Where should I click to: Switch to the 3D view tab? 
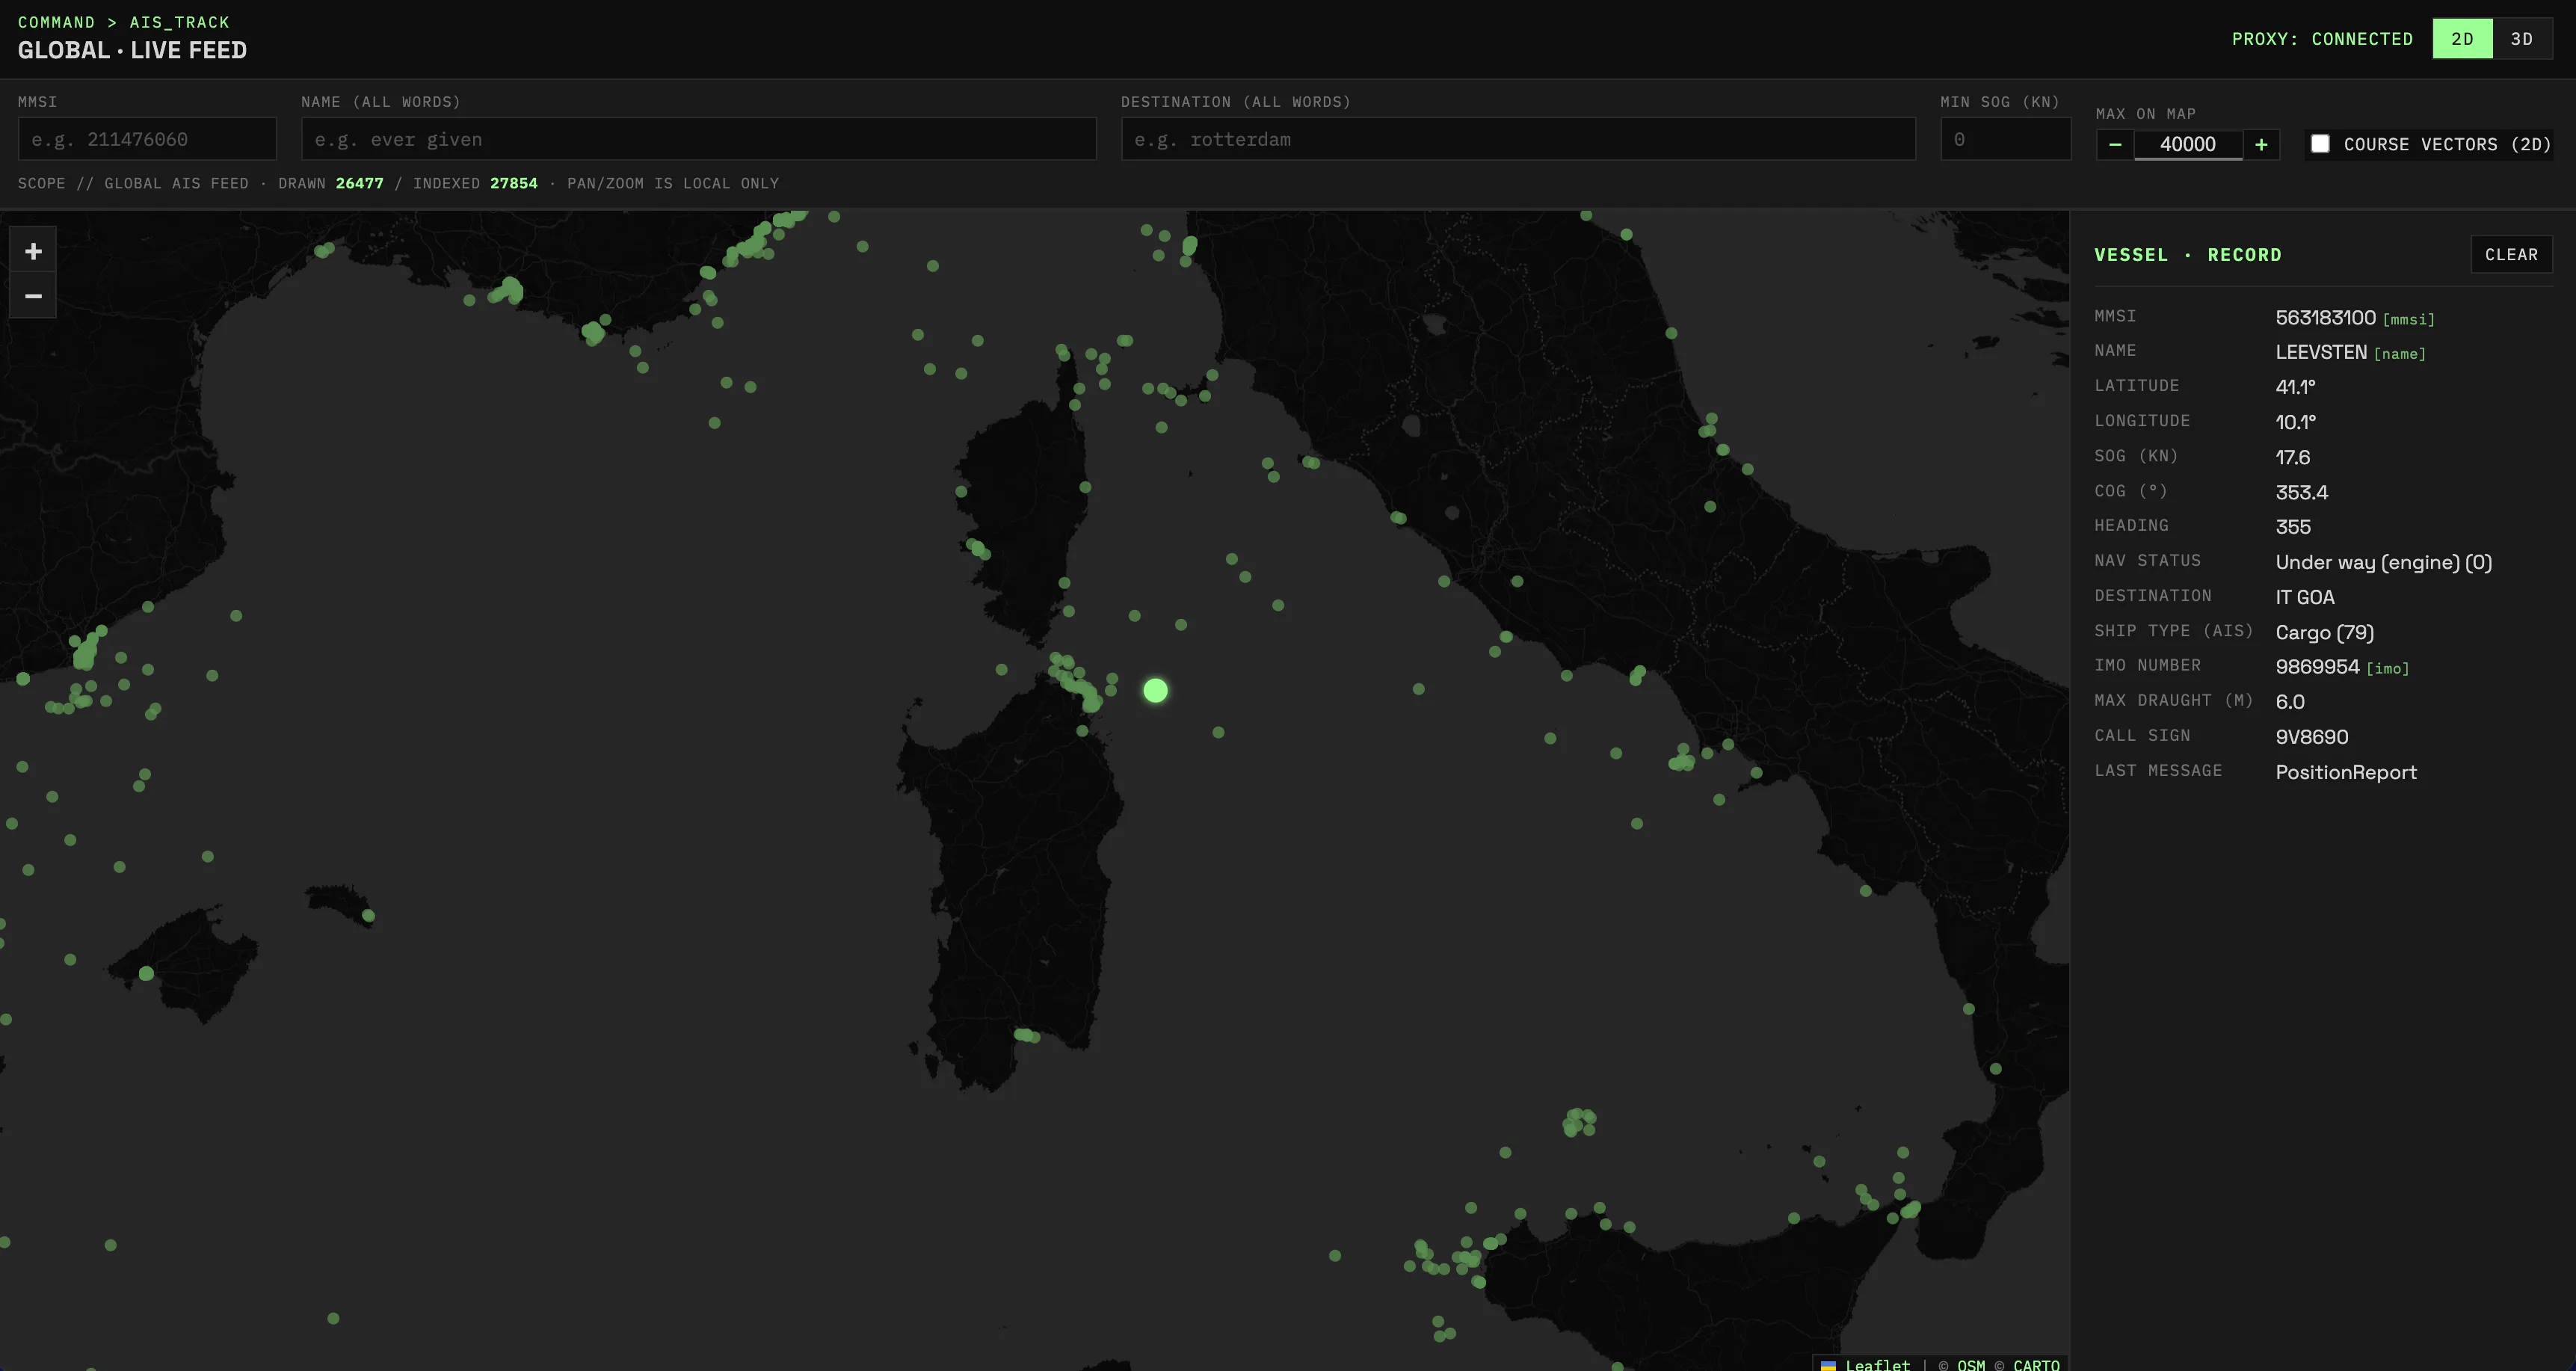click(2522, 39)
